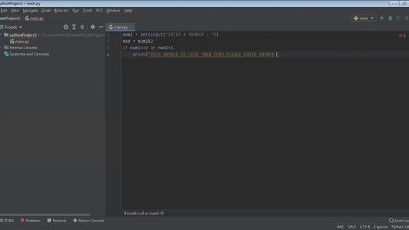Screen dimensions: 409x230
Task: Click the 4 spaces indent status entry
Action: [x=380, y=227]
